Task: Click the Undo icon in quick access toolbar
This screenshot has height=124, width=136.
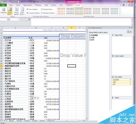Action: pos(4,2)
